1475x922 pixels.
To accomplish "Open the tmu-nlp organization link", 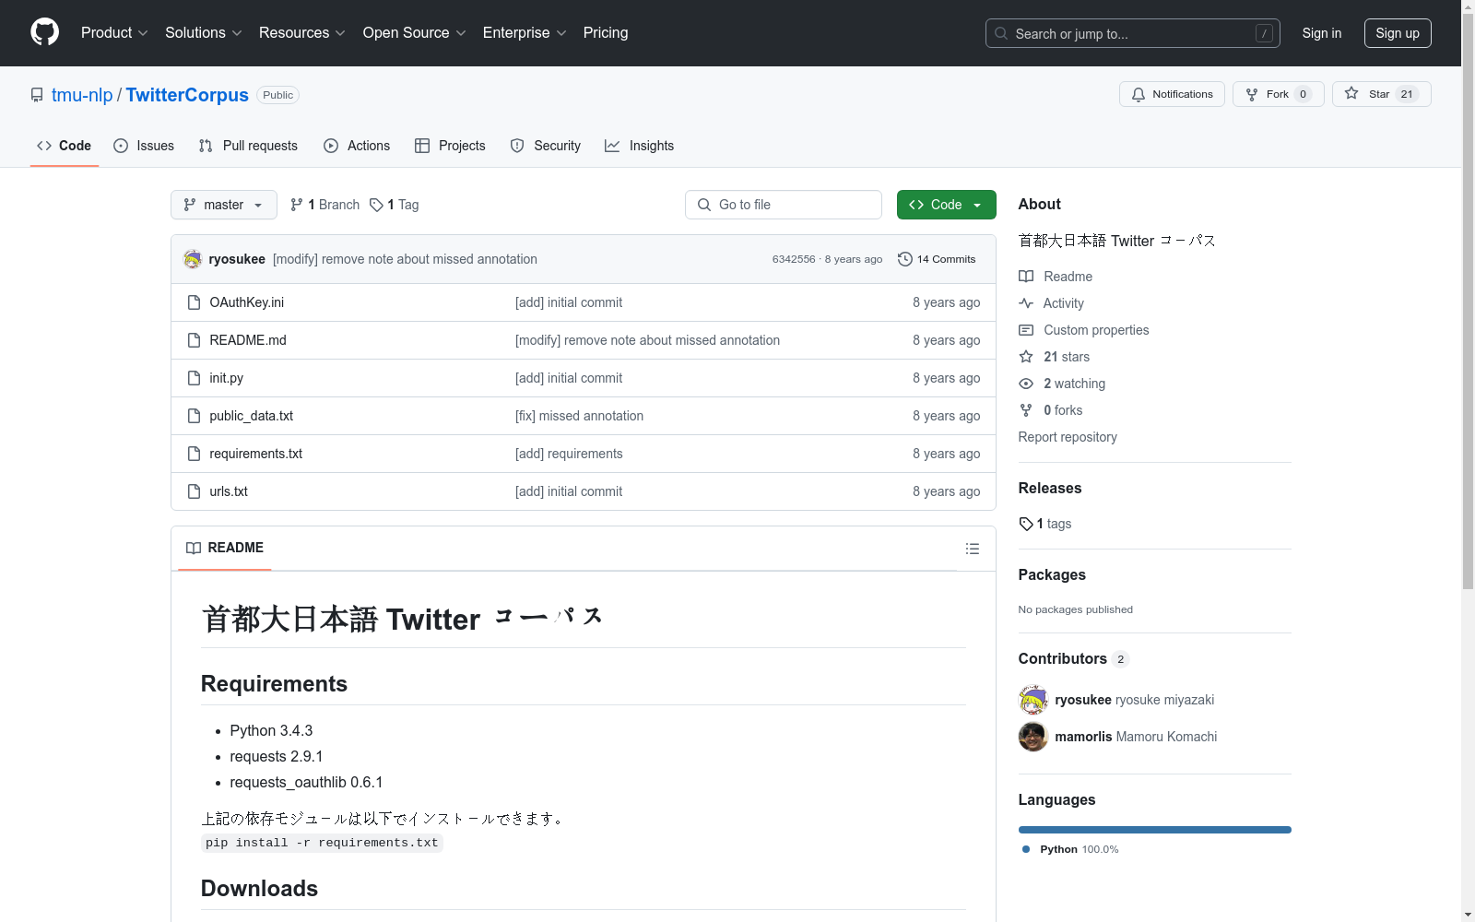I will 82,95.
